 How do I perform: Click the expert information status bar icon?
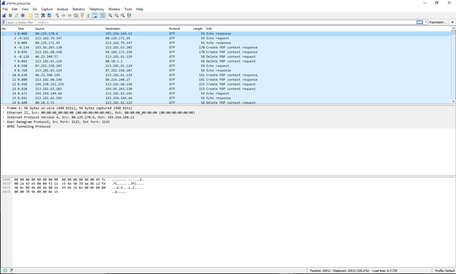(5, 270)
